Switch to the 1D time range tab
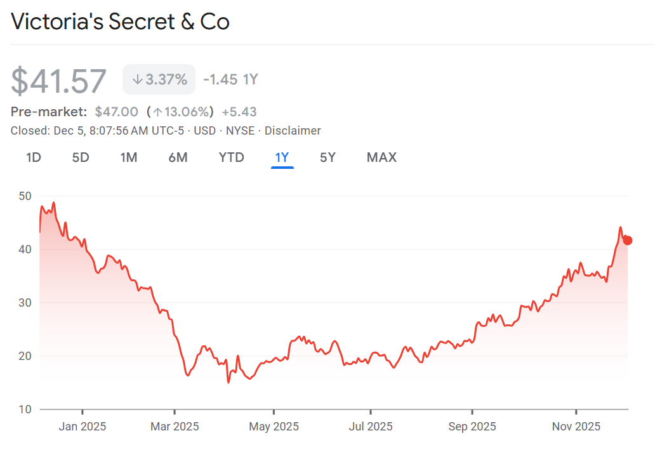Screen dimensions: 655x452 pyautogui.click(x=34, y=157)
